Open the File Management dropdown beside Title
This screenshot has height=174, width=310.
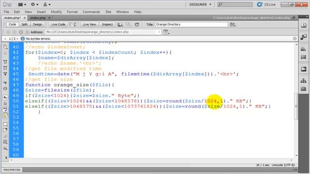coord(232,25)
